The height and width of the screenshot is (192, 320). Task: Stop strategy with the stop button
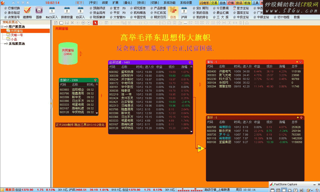89,23
